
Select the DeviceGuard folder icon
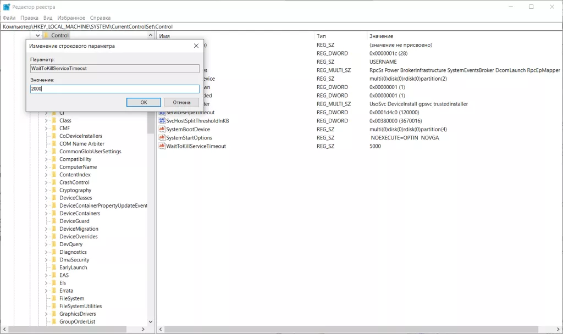pyautogui.click(x=54, y=221)
